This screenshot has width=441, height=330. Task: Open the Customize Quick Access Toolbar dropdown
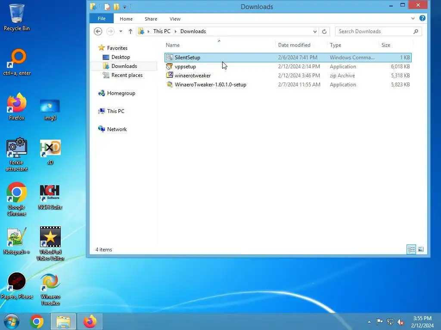pyautogui.click(x=124, y=7)
